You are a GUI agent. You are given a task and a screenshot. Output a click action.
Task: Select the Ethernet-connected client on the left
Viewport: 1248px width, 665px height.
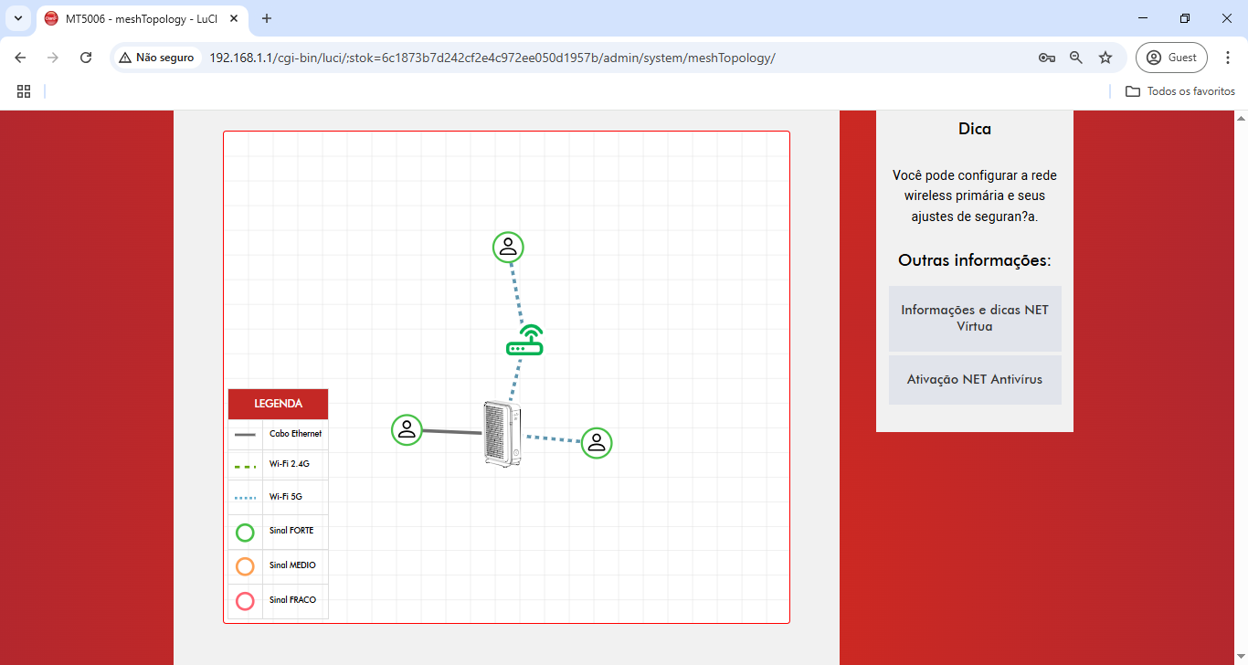coord(407,429)
